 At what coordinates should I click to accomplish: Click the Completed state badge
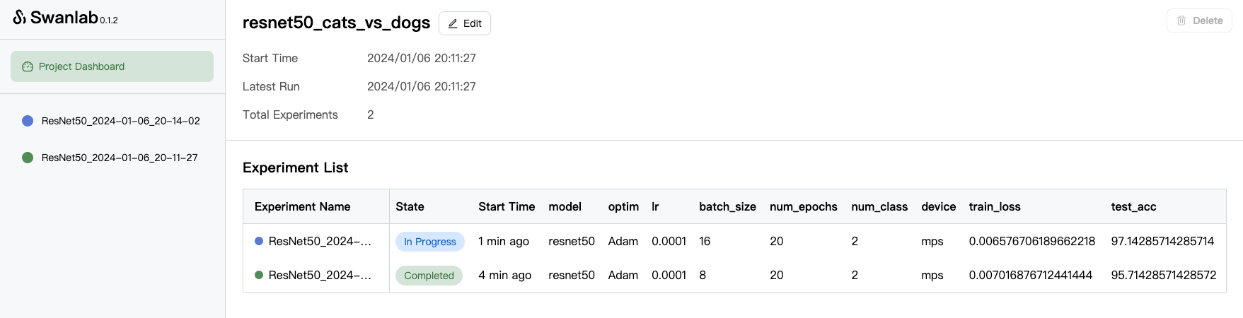point(429,276)
